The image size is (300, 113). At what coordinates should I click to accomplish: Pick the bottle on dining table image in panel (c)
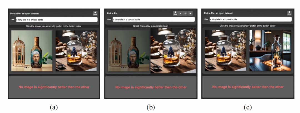pos(270,51)
